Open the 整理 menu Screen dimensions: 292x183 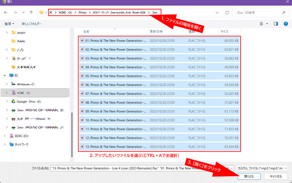coord(9,24)
